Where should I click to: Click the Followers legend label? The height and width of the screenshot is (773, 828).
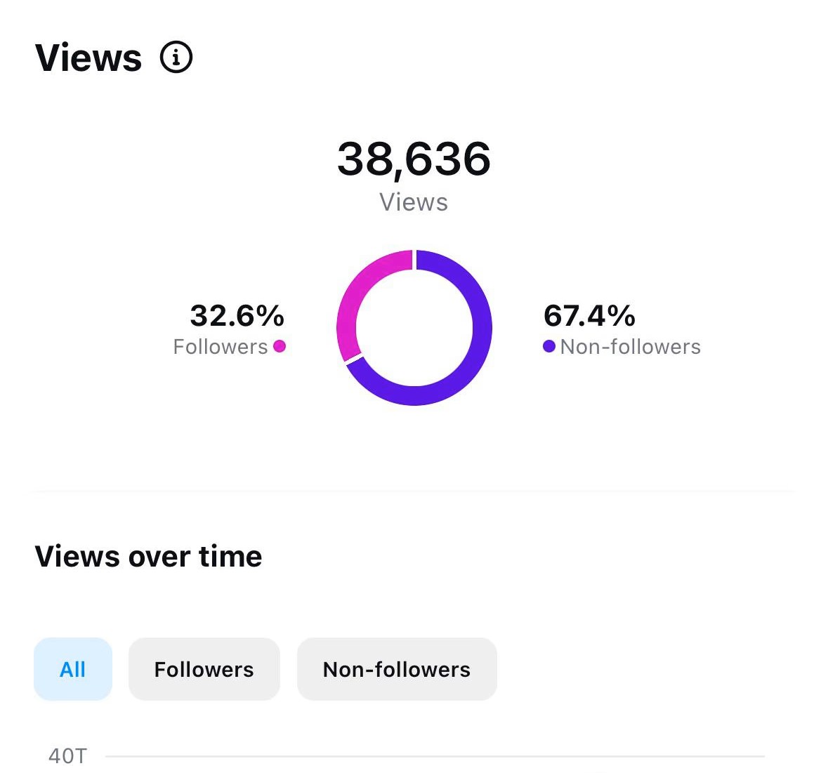(221, 347)
